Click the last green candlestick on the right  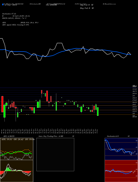pos(98,111)
